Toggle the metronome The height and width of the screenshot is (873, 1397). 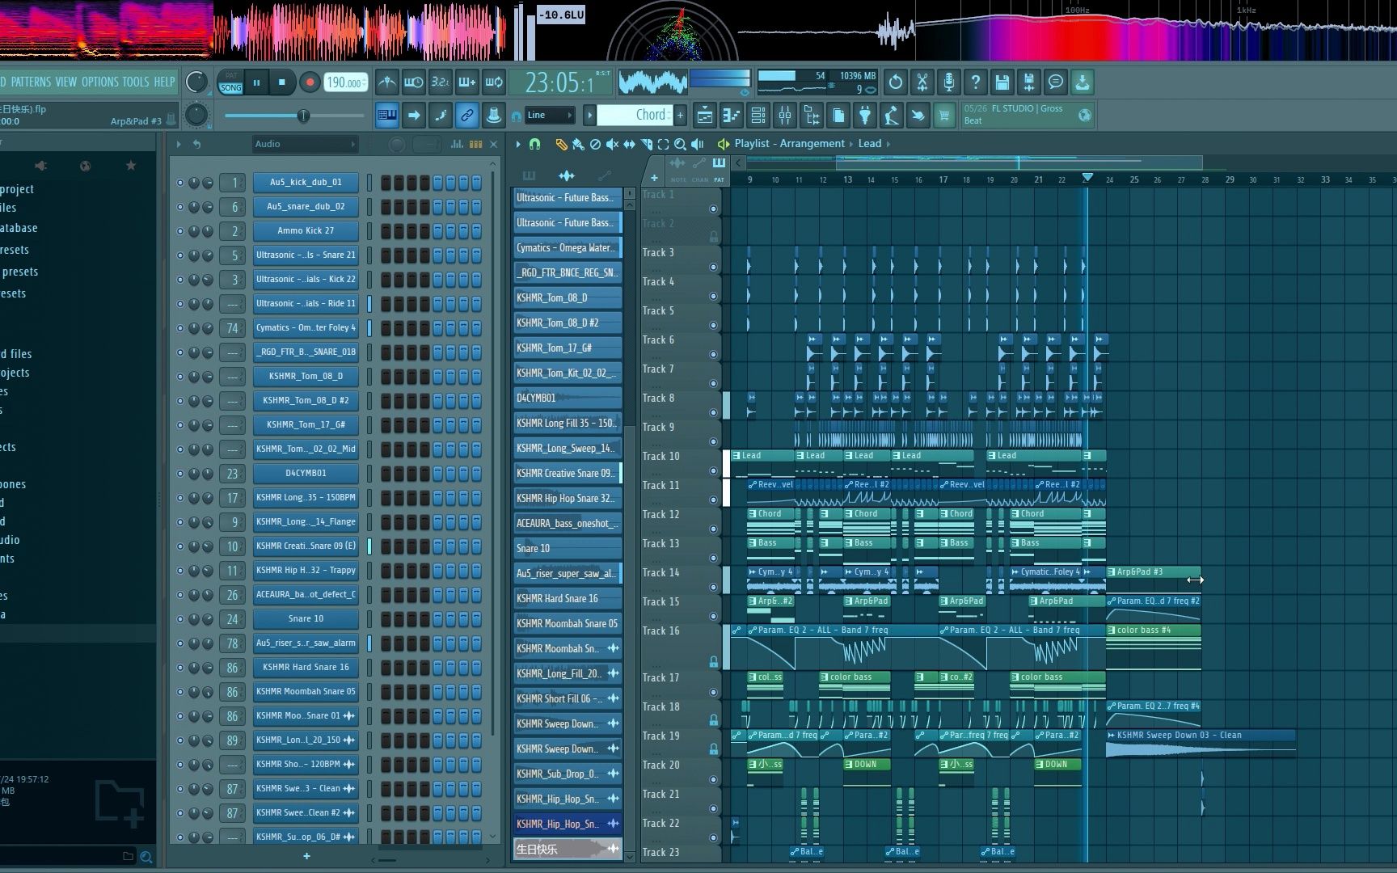coord(387,82)
